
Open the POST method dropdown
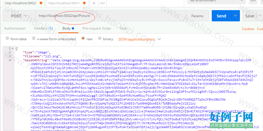pos(19,16)
